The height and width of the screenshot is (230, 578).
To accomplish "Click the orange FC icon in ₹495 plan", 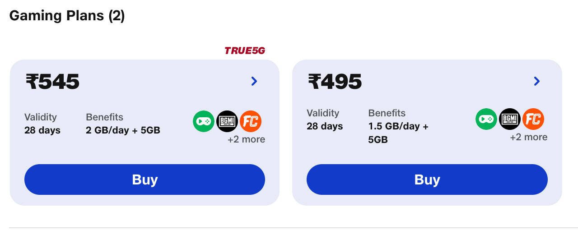I will 533,119.
